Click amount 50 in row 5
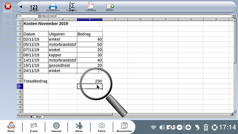 pos(90,44)
